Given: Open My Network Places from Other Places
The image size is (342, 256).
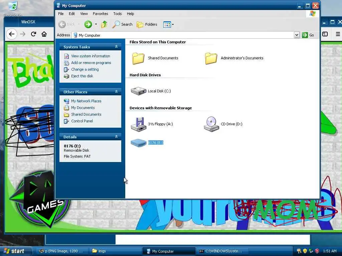Looking at the screenshot, I should [86, 101].
